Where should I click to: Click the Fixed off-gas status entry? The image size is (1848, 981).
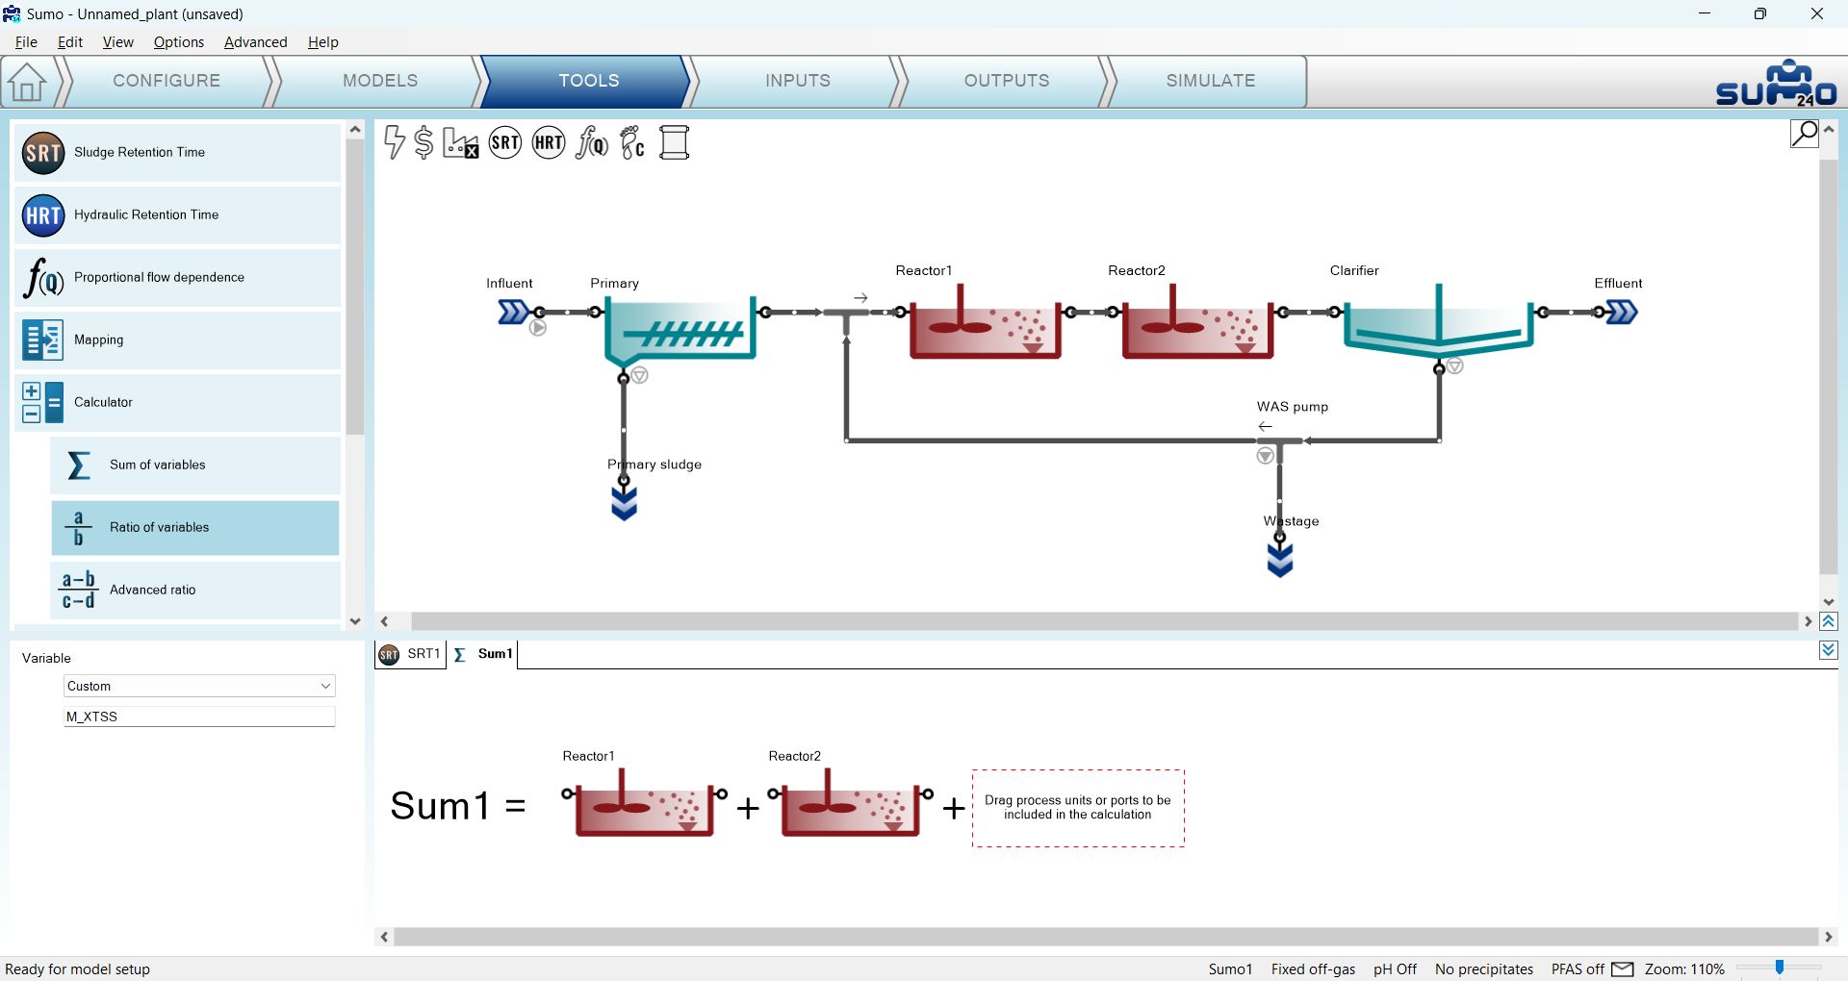coord(1313,969)
